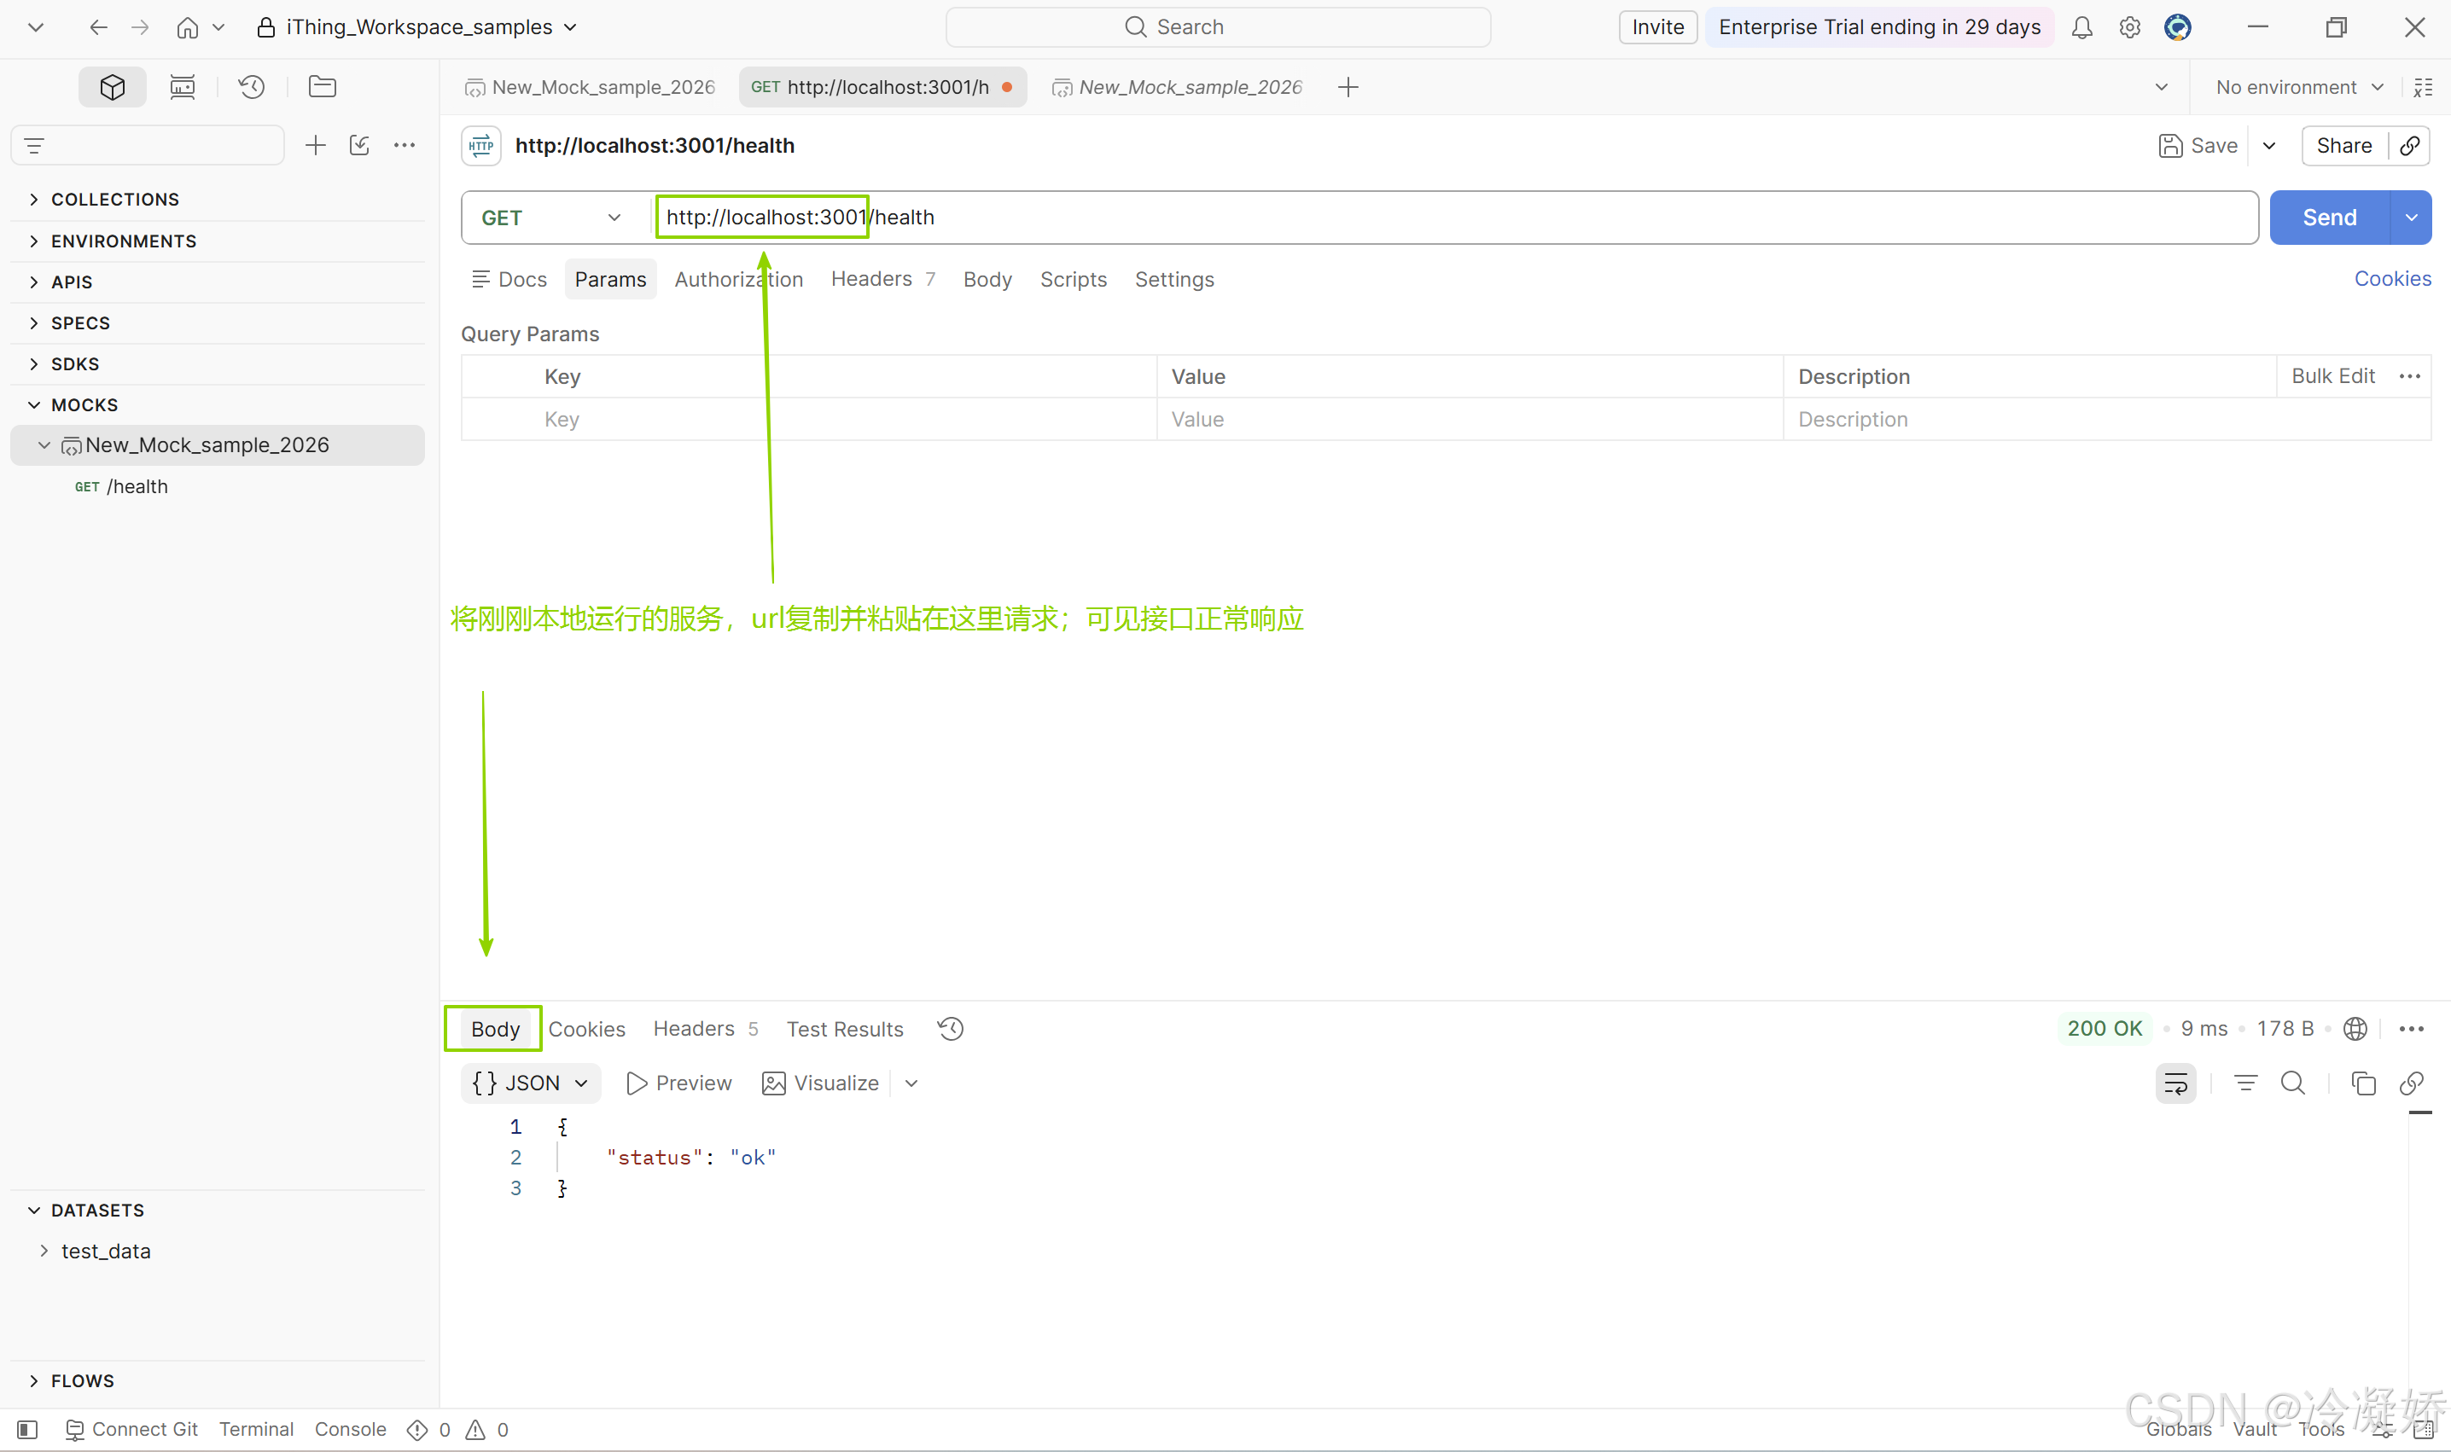Click the notifications bell icon
Image resolution: width=2451 pixels, height=1452 pixels.
pos(2082,27)
